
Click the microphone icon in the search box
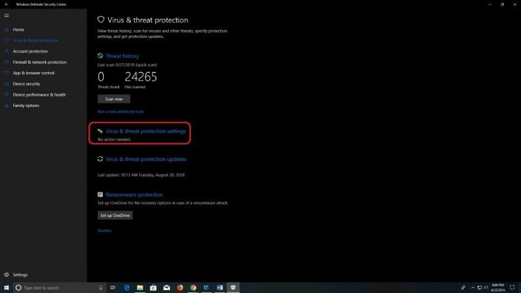coord(100,288)
